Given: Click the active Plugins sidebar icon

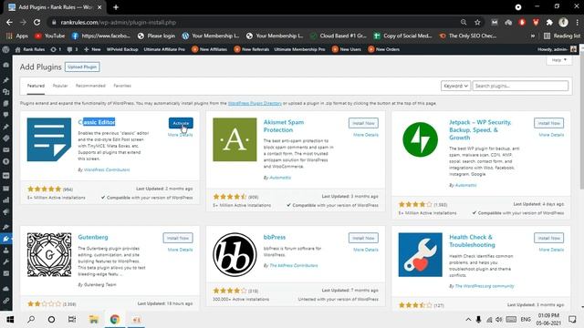Looking at the screenshot, I should pyautogui.click(x=6, y=239).
